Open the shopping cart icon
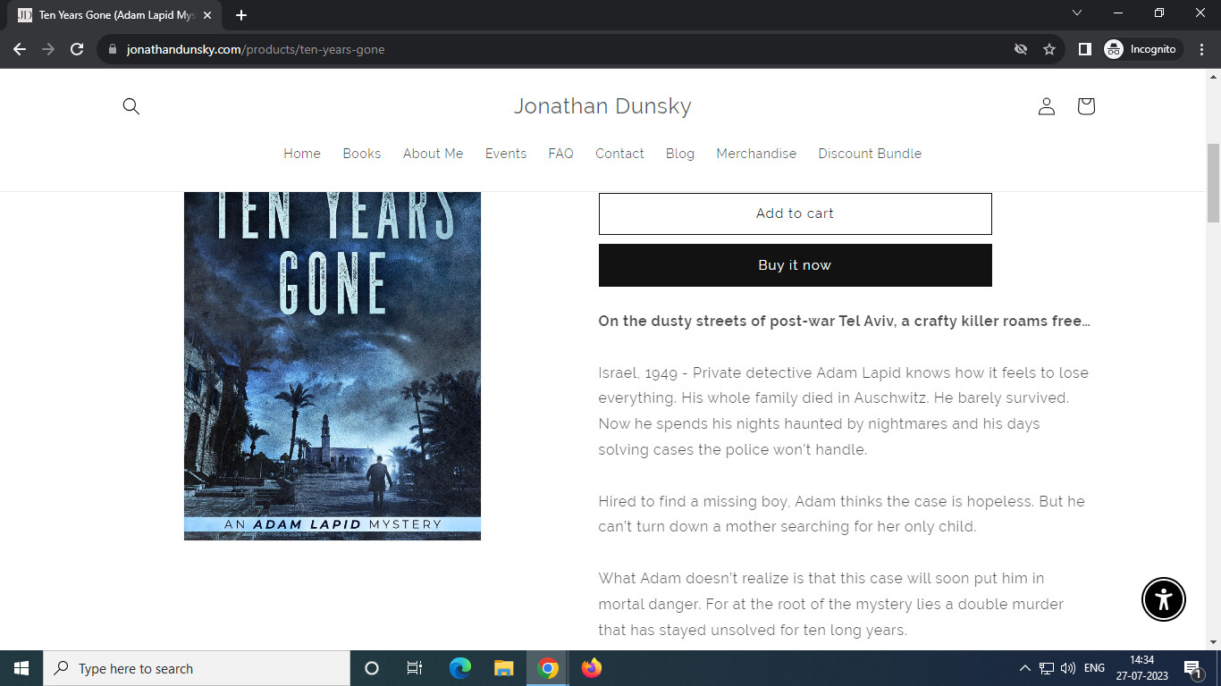 click(x=1086, y=106)
